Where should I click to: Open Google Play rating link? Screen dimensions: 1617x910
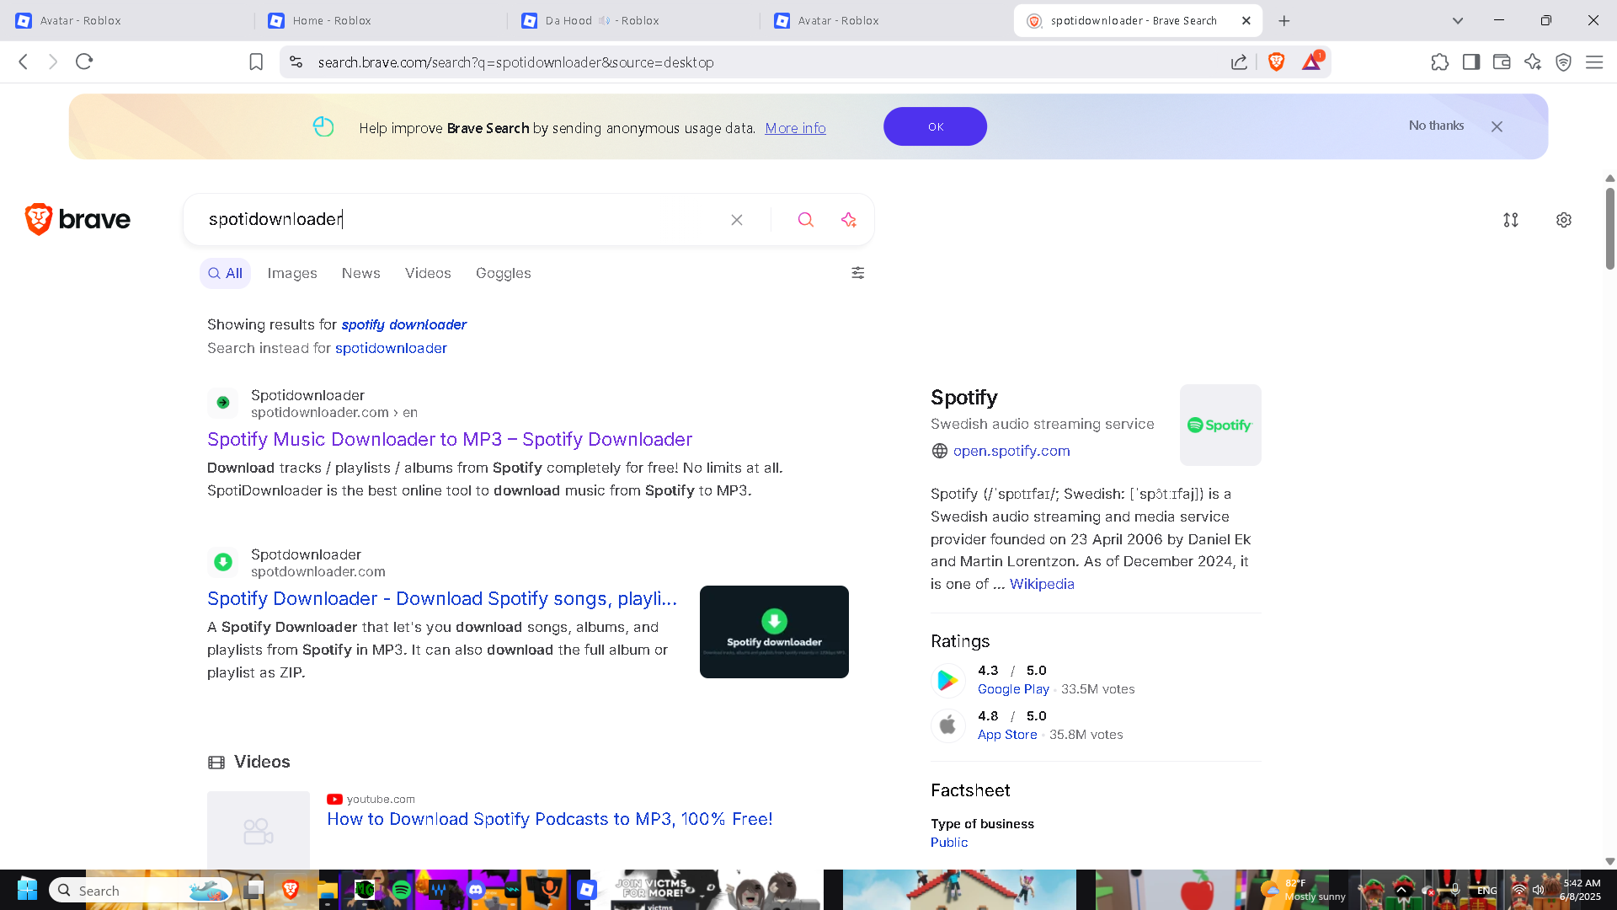(1013, 689)
